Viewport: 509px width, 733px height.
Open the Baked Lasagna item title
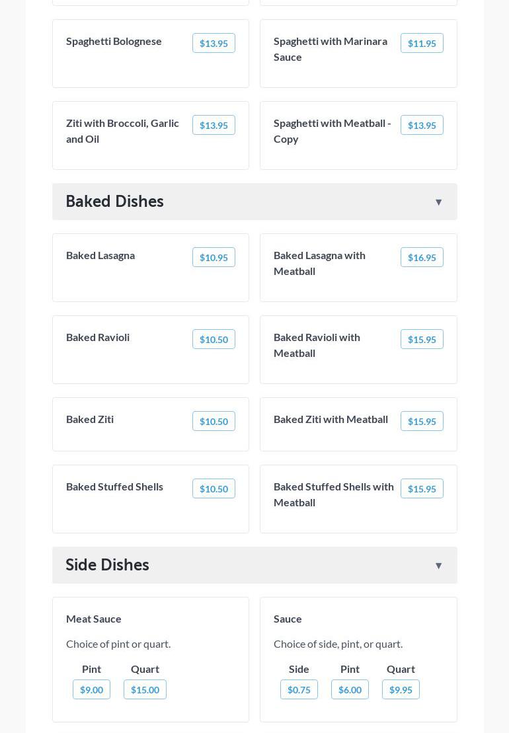point(100,256)
